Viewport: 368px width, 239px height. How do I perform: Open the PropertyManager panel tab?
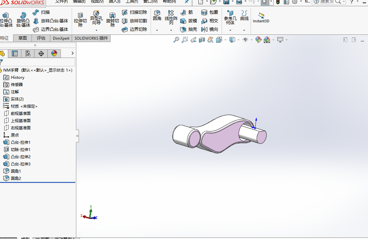14,54
